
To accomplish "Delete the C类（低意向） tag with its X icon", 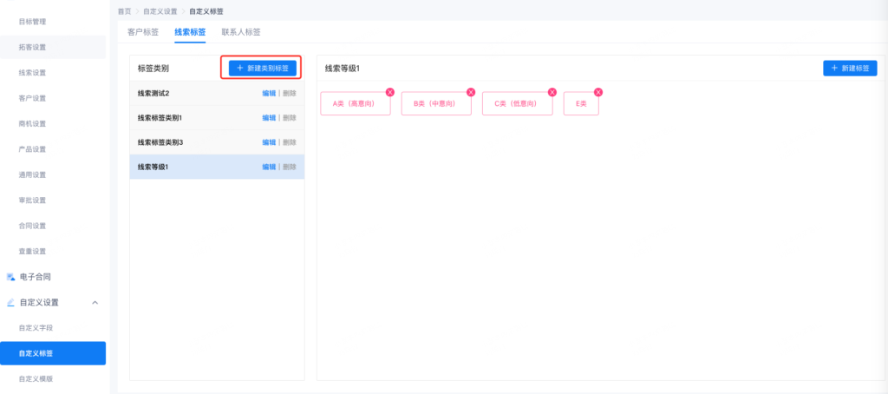I will 552,92.
